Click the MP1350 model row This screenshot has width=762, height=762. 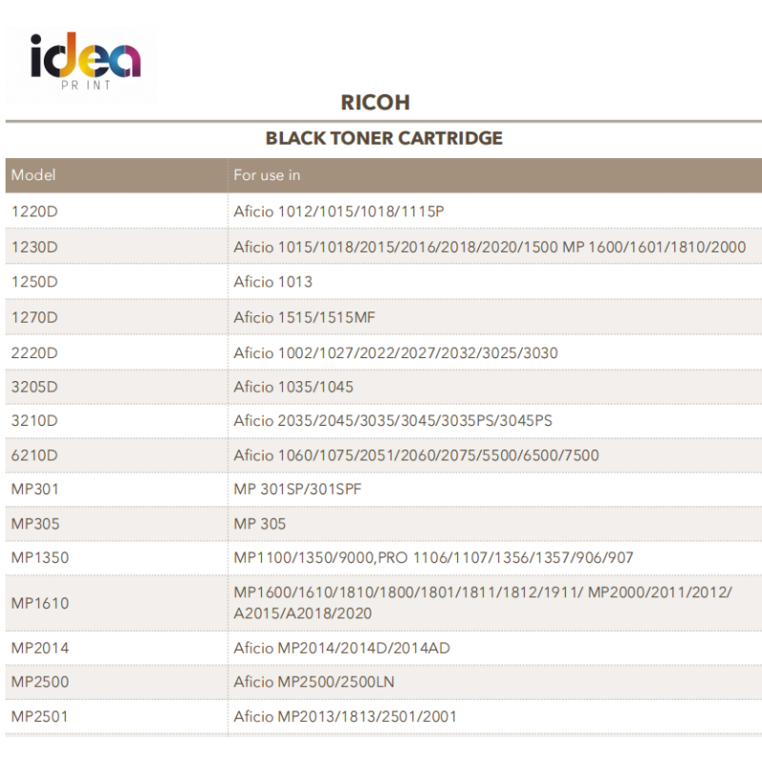point(40,558)
